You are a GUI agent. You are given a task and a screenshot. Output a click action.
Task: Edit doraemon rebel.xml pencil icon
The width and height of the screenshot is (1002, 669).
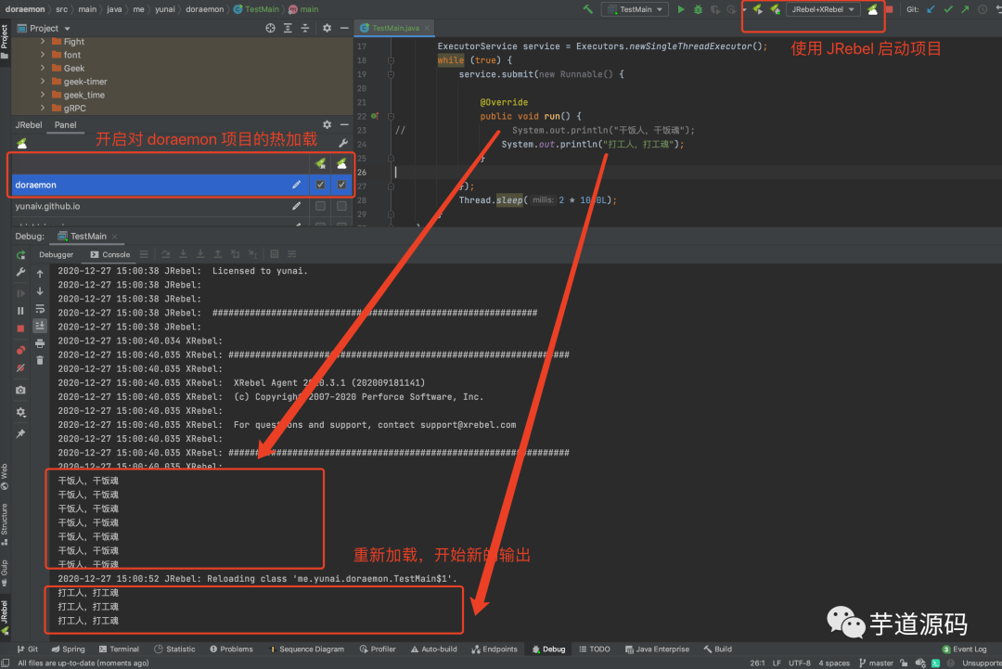[296, 185]
